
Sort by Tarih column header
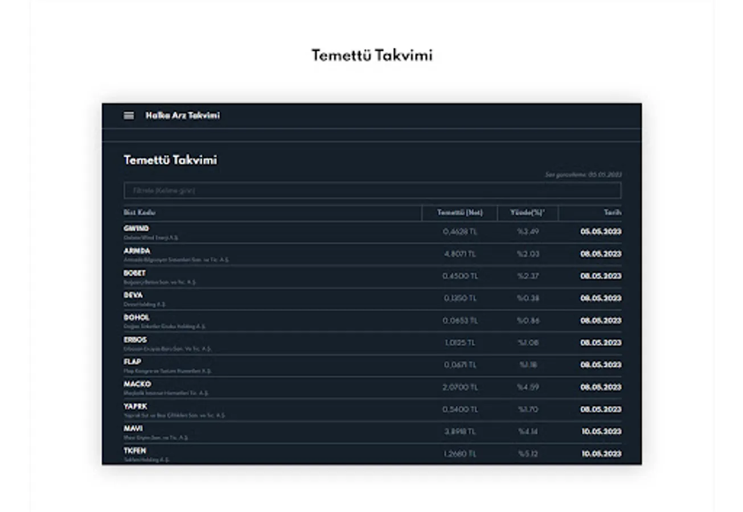[613, 213]
